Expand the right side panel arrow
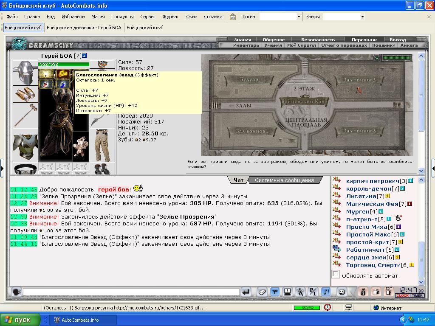This screenshot has width=435, height=326. (433, 168)
